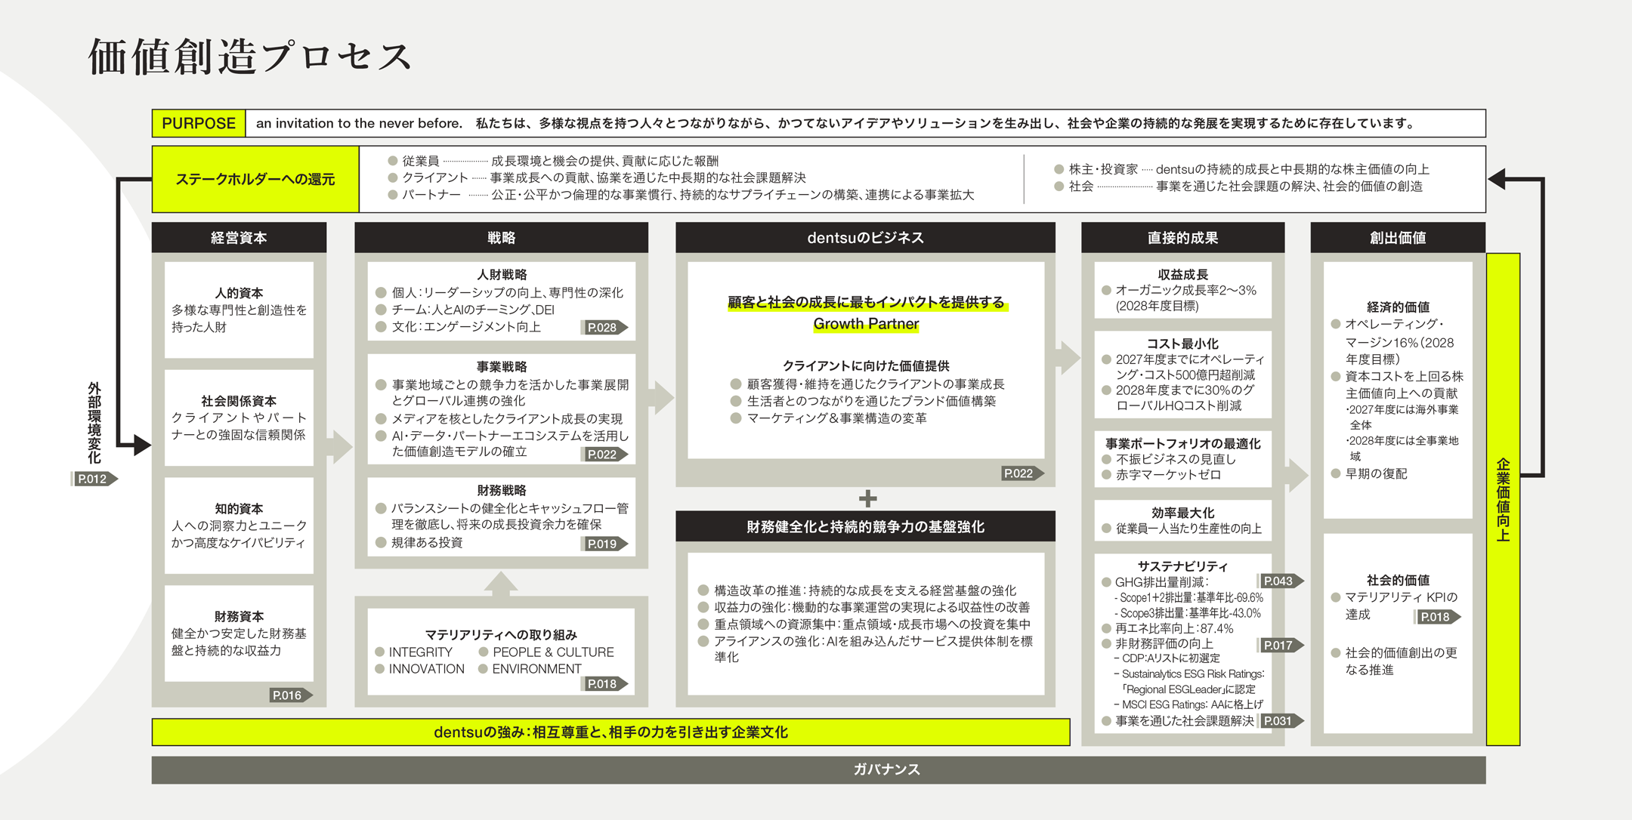1632x820 pixels.
Task: Click the 人財戦略 heading
Action: point(502,275)
